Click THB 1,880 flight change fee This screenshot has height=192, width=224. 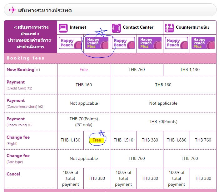[x=177, y=140]
